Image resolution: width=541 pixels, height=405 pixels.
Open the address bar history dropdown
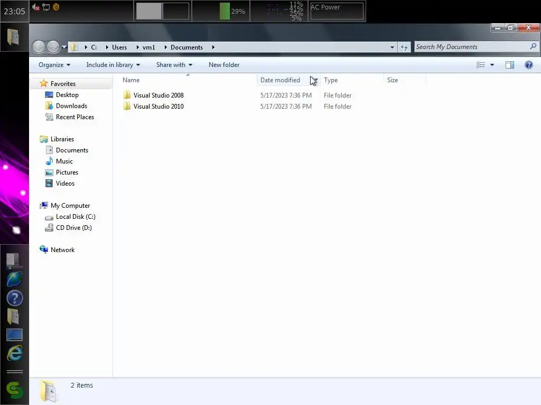(x=392, y=47)
